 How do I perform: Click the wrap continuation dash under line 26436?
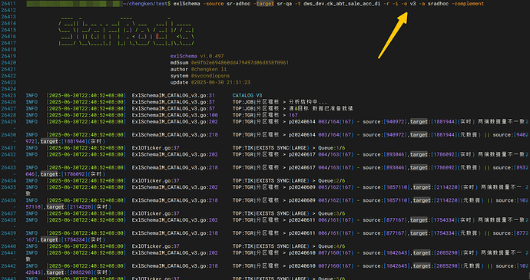coord(14,207)
